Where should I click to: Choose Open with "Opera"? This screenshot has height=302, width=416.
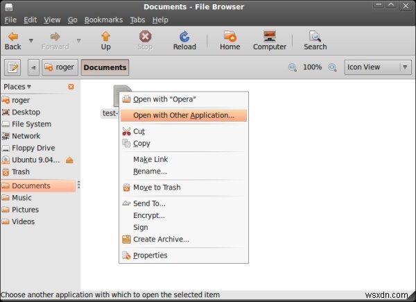184,99
